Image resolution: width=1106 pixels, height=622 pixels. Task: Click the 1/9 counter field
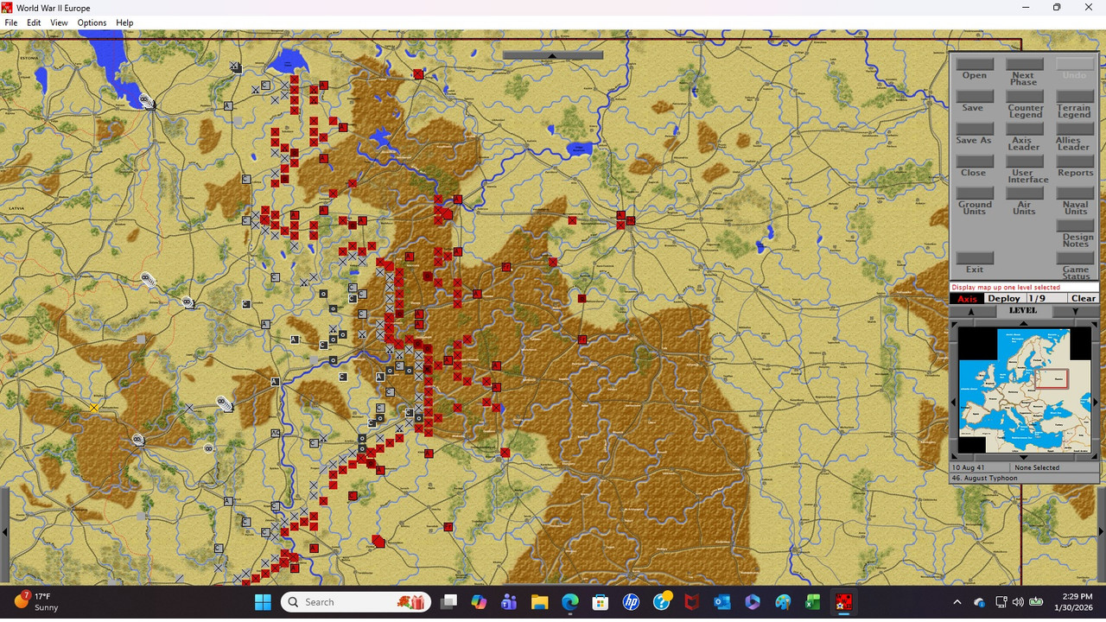1046,298
